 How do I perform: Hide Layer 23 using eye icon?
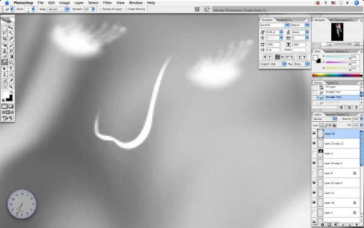point(314,134)
